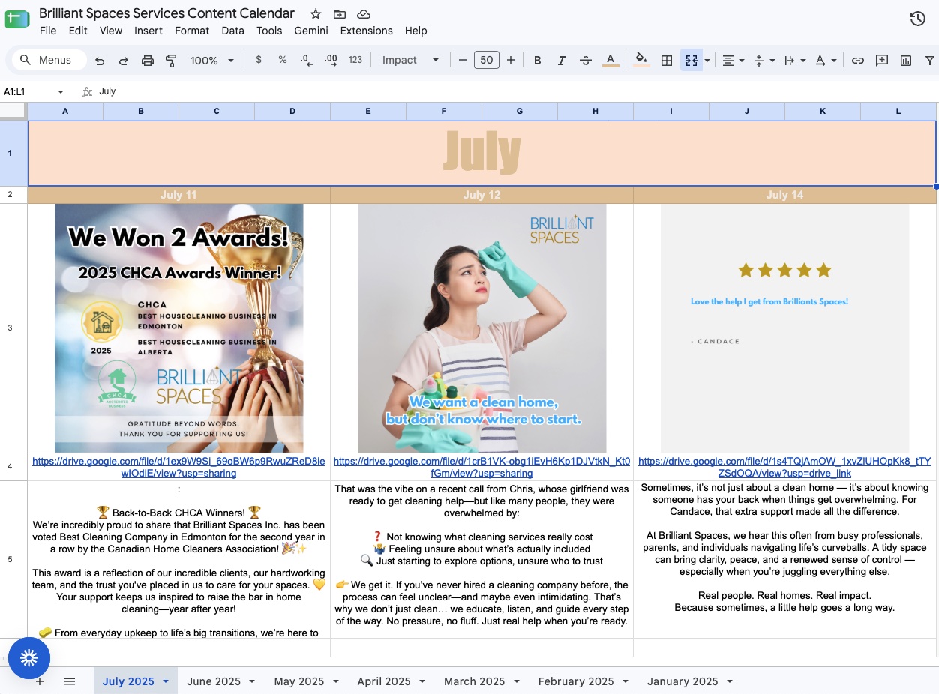This screenshot has width=939, height=694.
Task: Insert a comment
Action: [882, 61]
